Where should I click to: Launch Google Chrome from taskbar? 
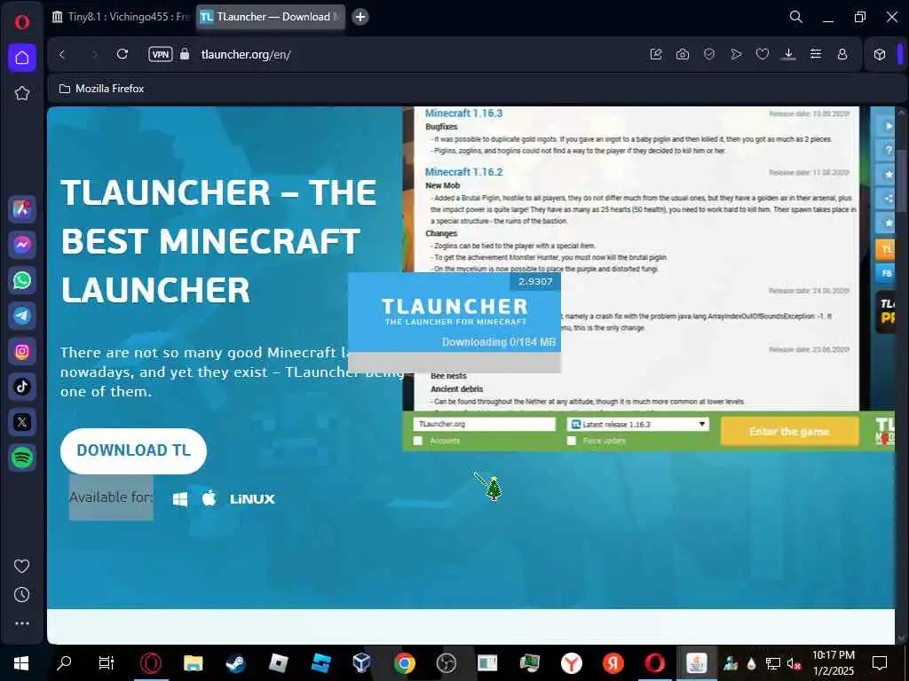tap(404, 663)
